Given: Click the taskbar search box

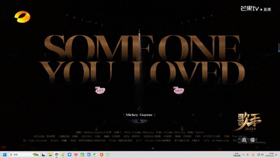Looking at the screenshot, I should pyautogui.click(x=24, y=155).
